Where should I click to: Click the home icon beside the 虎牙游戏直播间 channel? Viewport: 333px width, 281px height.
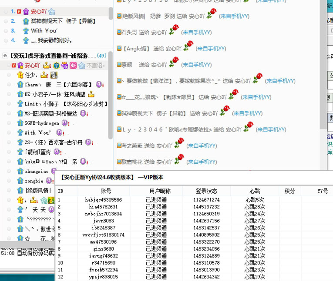point(5,56)
